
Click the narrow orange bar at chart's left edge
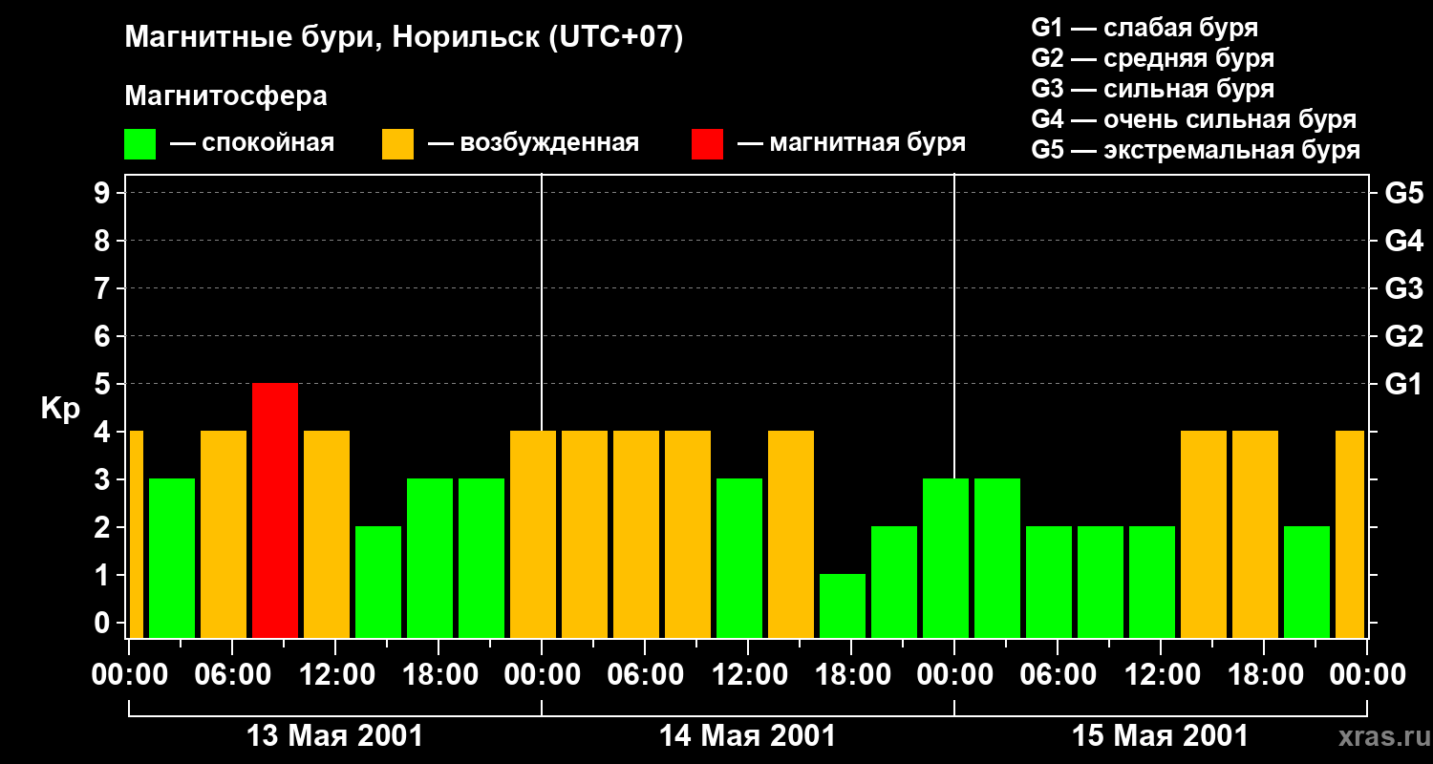coord(136,534)
